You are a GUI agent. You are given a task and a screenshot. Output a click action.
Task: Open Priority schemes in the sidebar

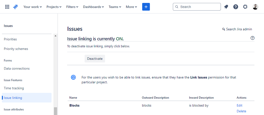16,49
